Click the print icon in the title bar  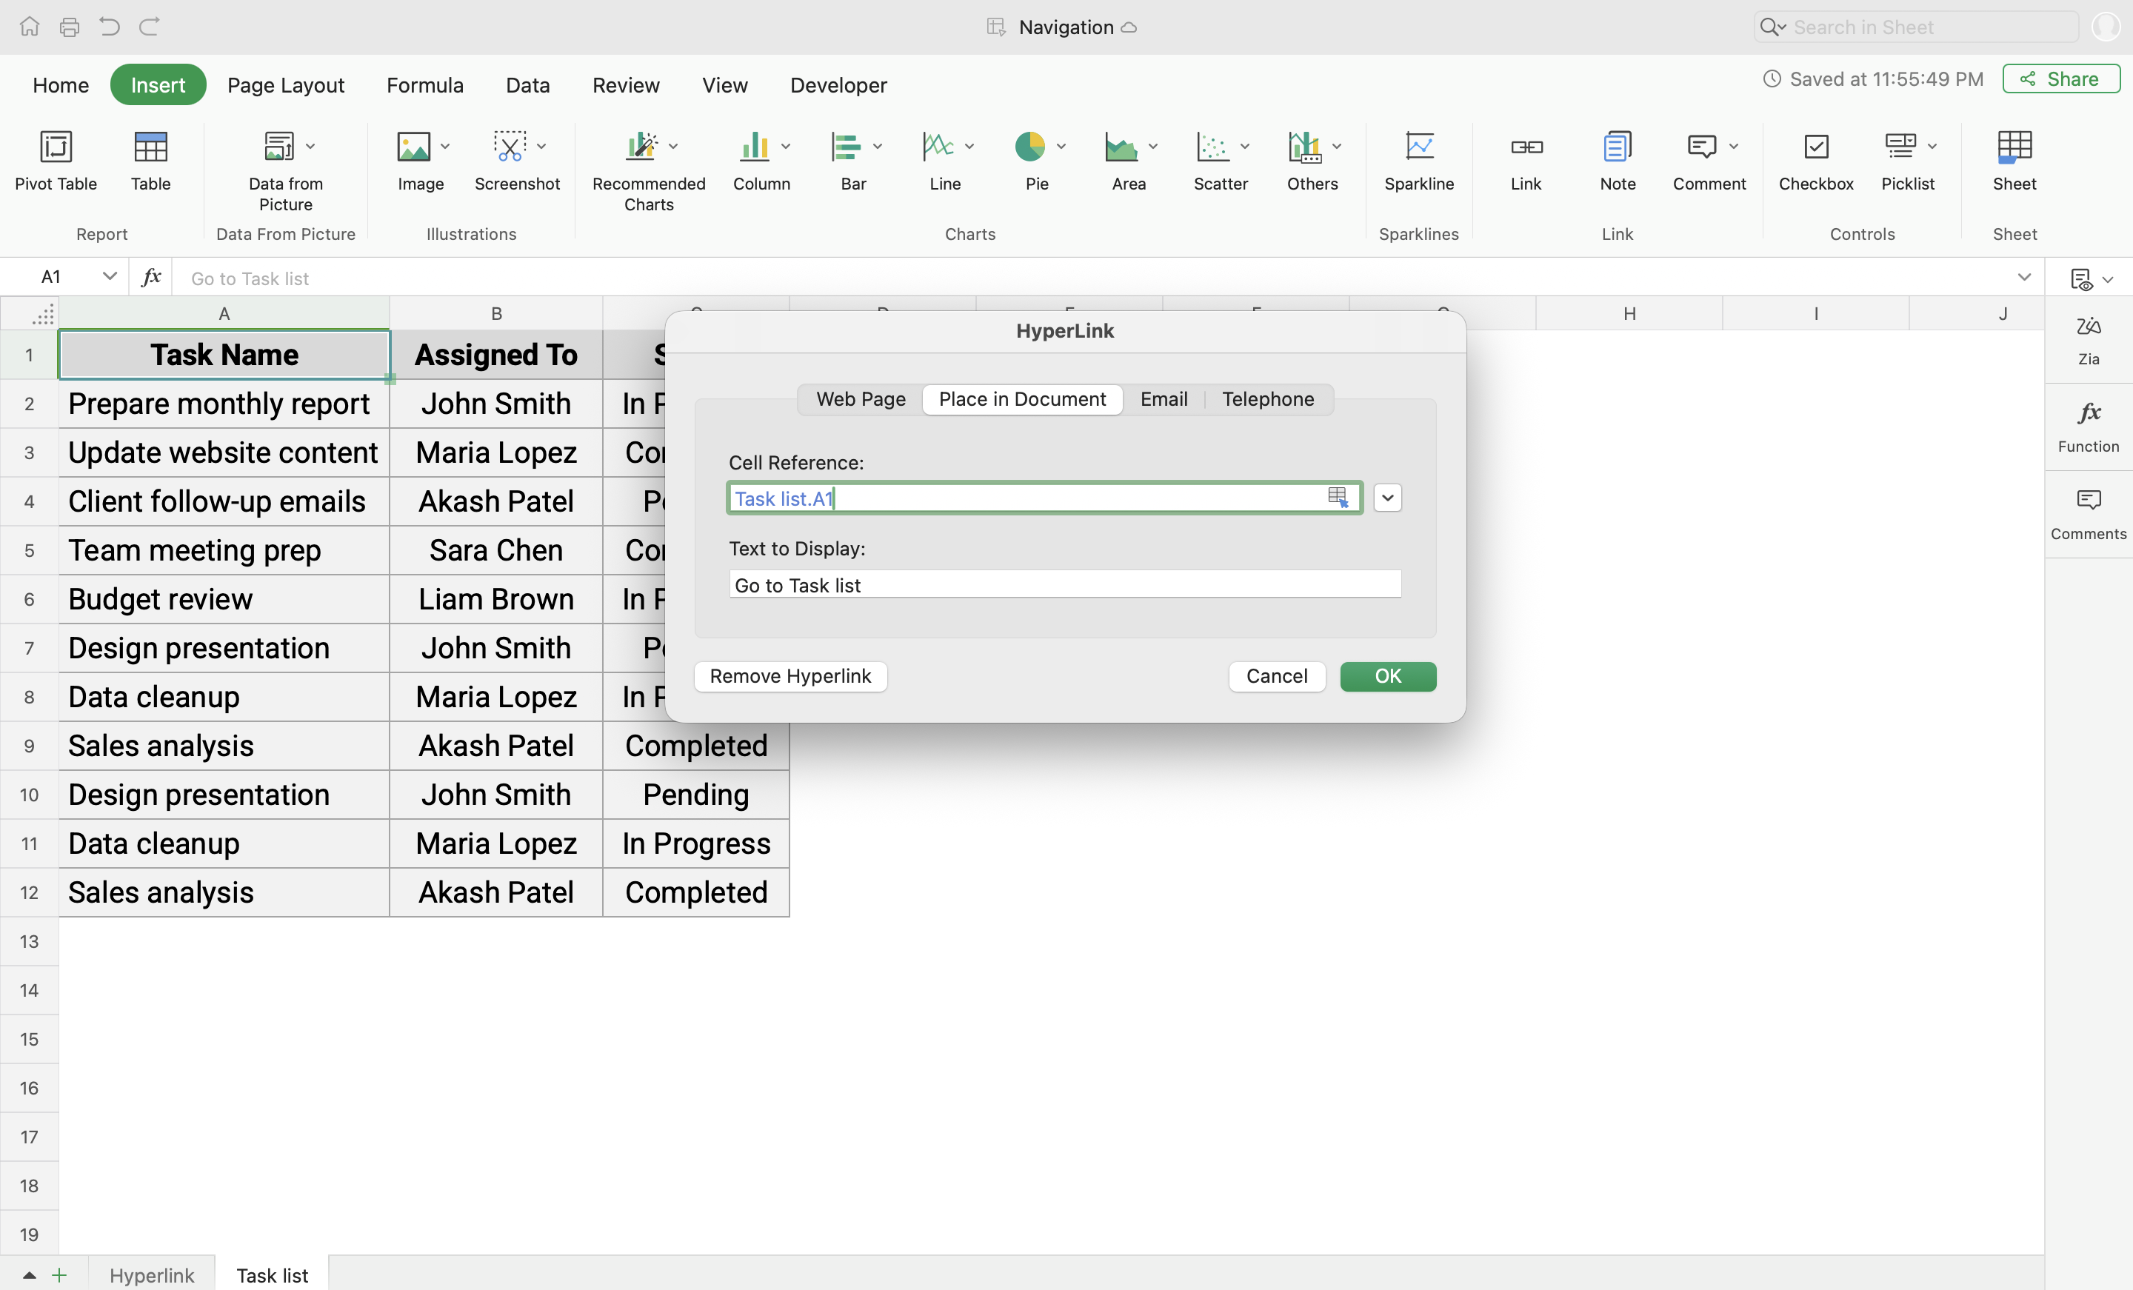click(x=70, y=27)
